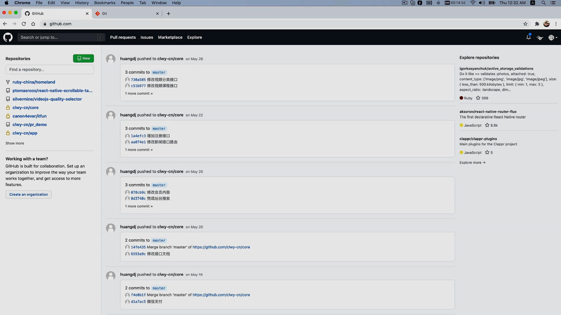561x315 pixels.
Task: Reload the page with refresh icon
Action: tap(23, 24)
